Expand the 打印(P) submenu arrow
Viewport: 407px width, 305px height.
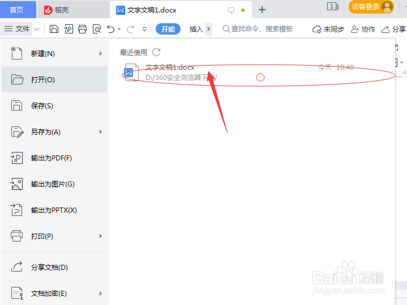(x=101, y=236)
